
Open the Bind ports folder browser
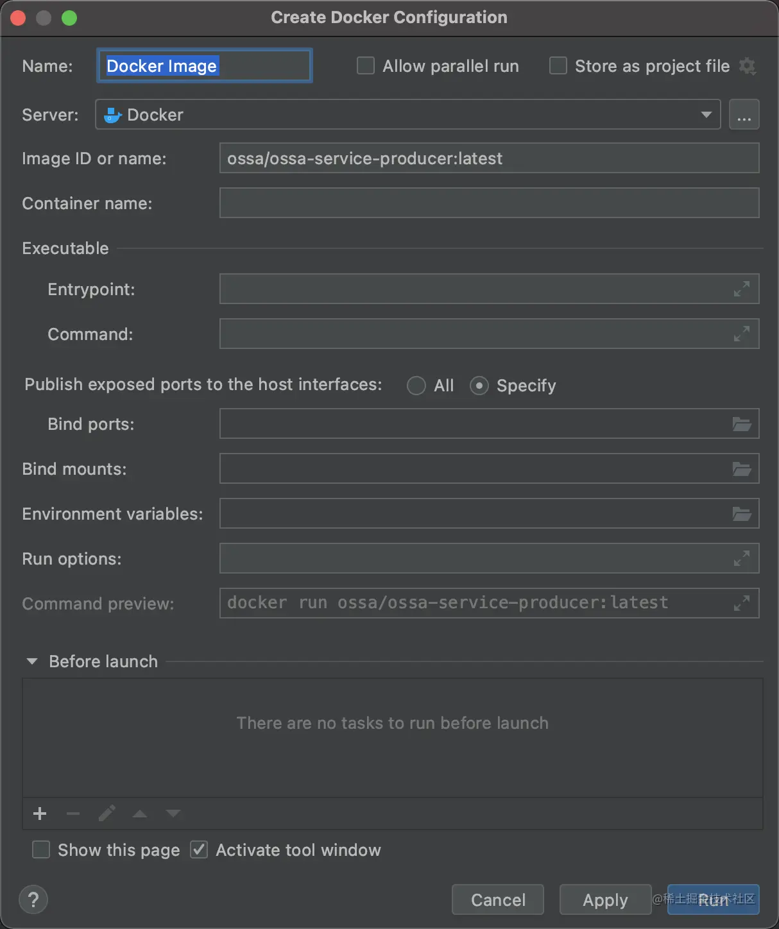tap(742, 424)
